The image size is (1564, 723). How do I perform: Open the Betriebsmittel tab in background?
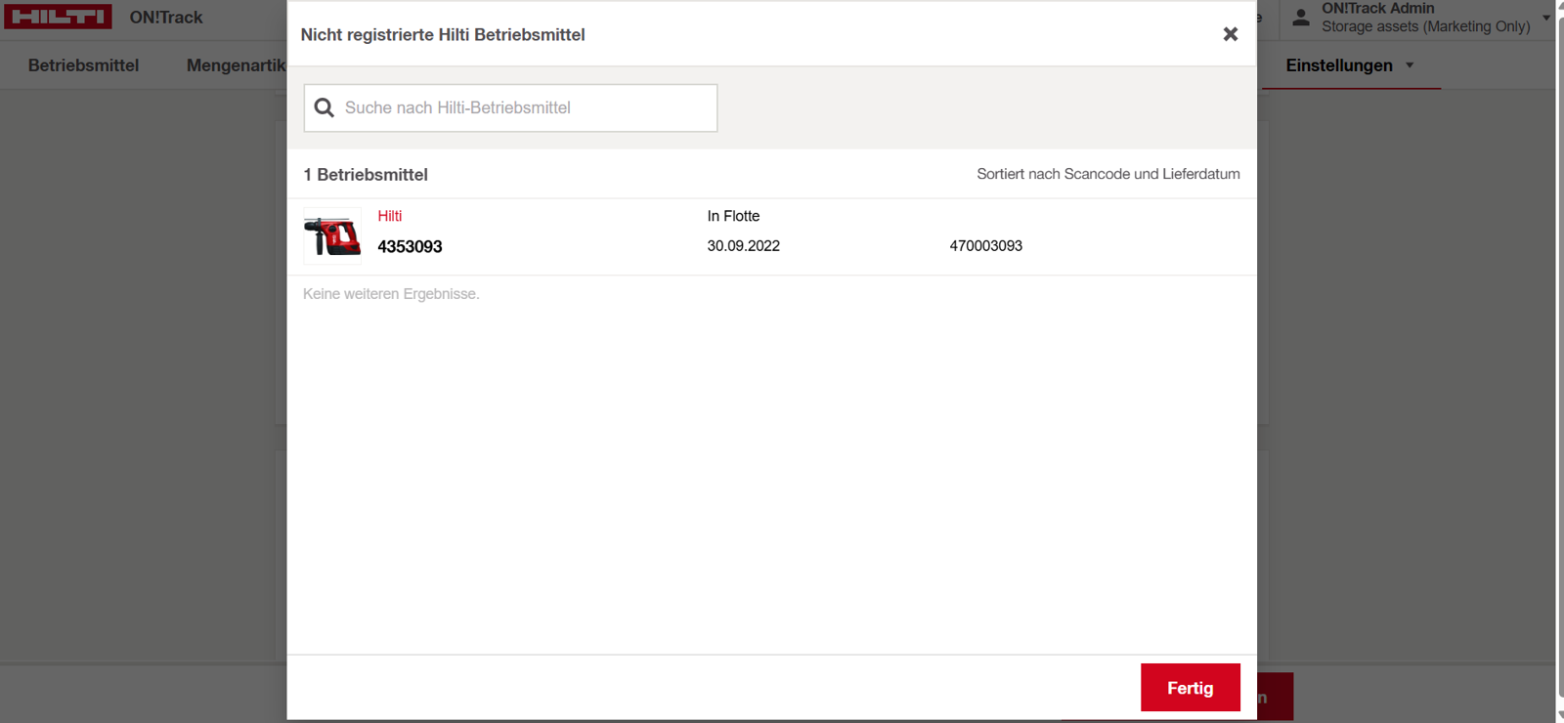[83, 65]
